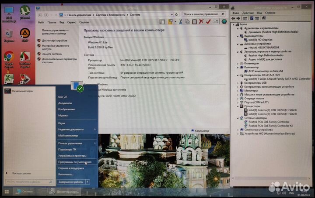Click the Защита системы link
This screenshot has width=315, height=198.
click(52, 54)
